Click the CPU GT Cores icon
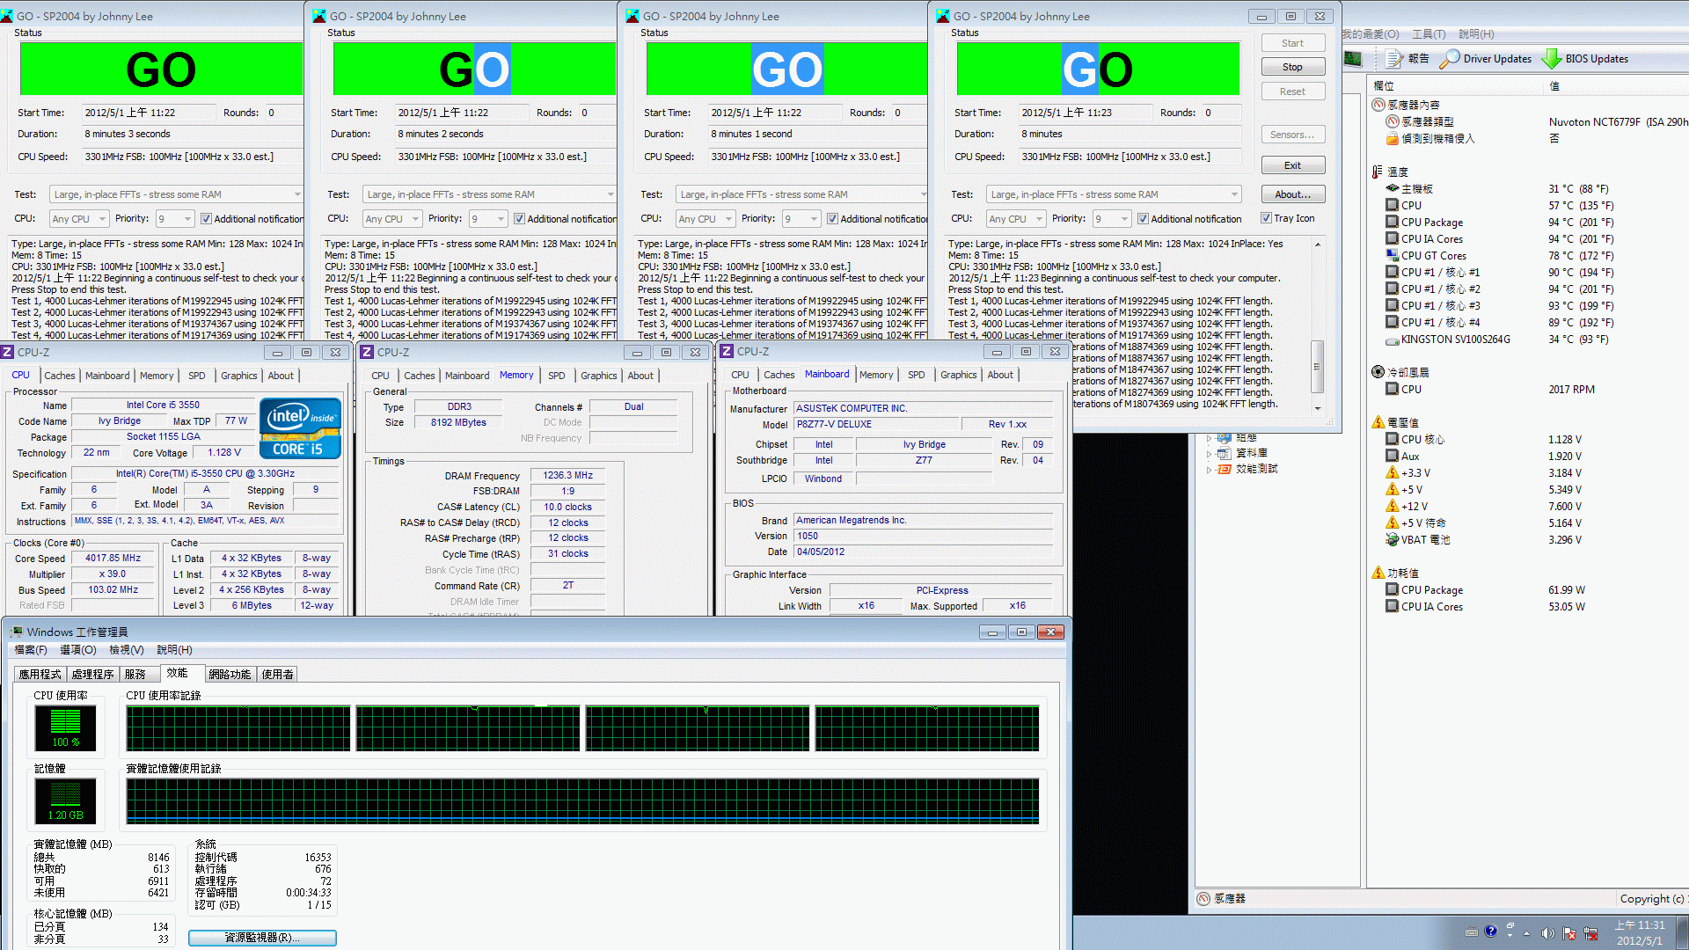This screenshot has width=1689, height=950. [1393, 255]
